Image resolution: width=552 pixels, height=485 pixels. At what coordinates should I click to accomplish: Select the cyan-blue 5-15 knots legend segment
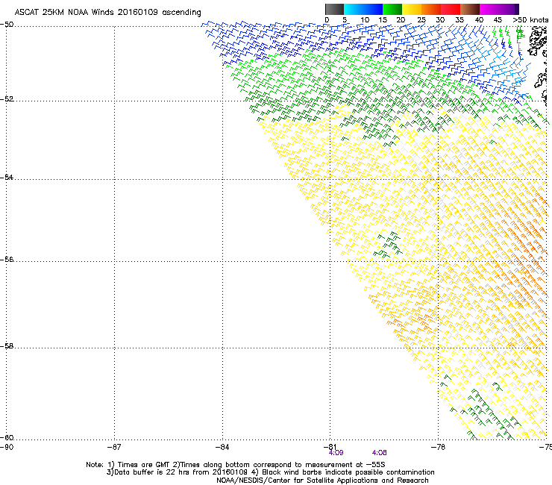click(363, 9)
